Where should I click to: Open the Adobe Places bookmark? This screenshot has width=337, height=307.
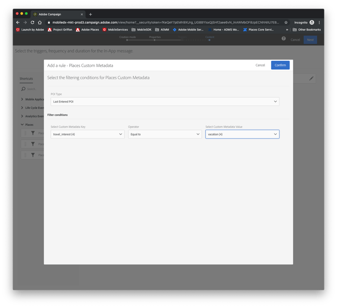(x=87, y=30)
